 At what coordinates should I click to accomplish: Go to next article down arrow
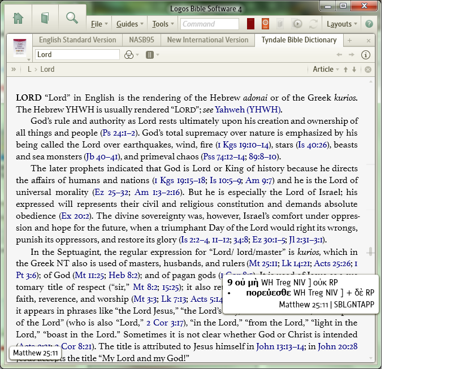[354, 70]
